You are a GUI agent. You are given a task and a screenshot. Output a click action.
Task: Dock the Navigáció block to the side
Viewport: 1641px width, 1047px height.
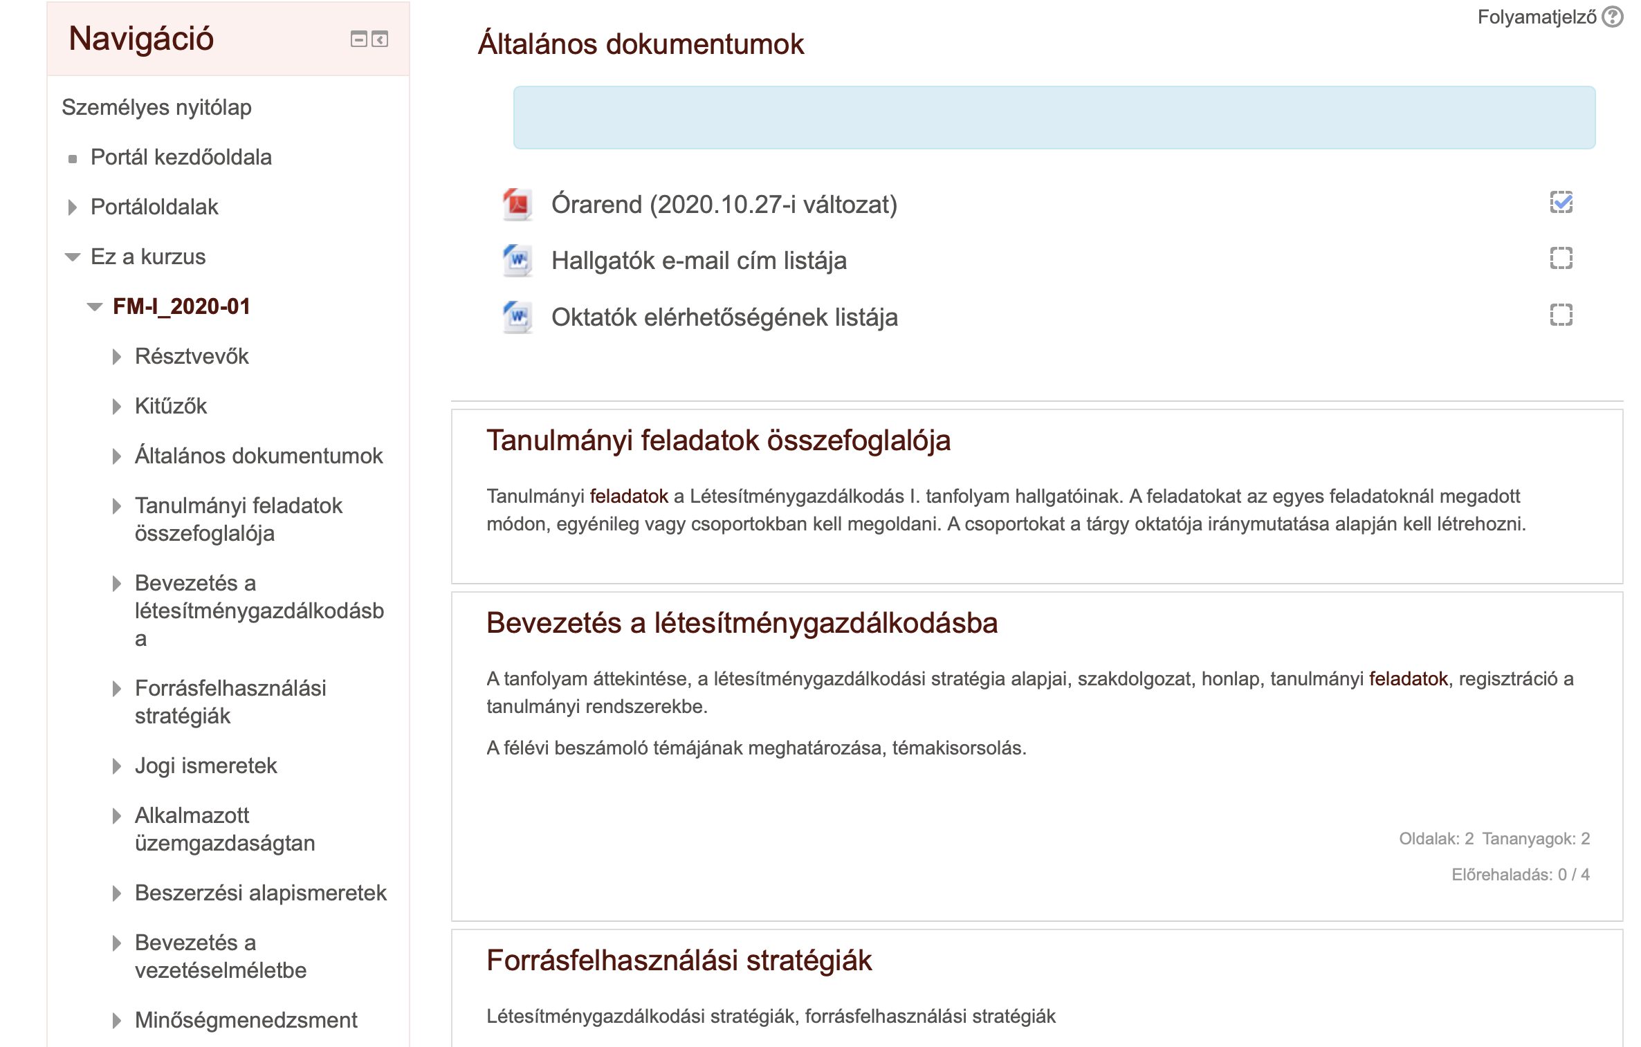point(380,39)
